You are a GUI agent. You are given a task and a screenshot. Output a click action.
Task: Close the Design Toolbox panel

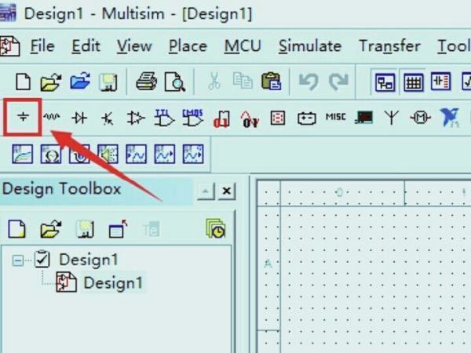coord(227,191)
